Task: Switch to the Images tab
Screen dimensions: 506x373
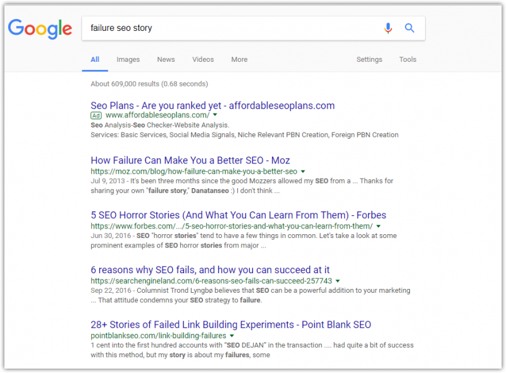Action: (128, 59)
